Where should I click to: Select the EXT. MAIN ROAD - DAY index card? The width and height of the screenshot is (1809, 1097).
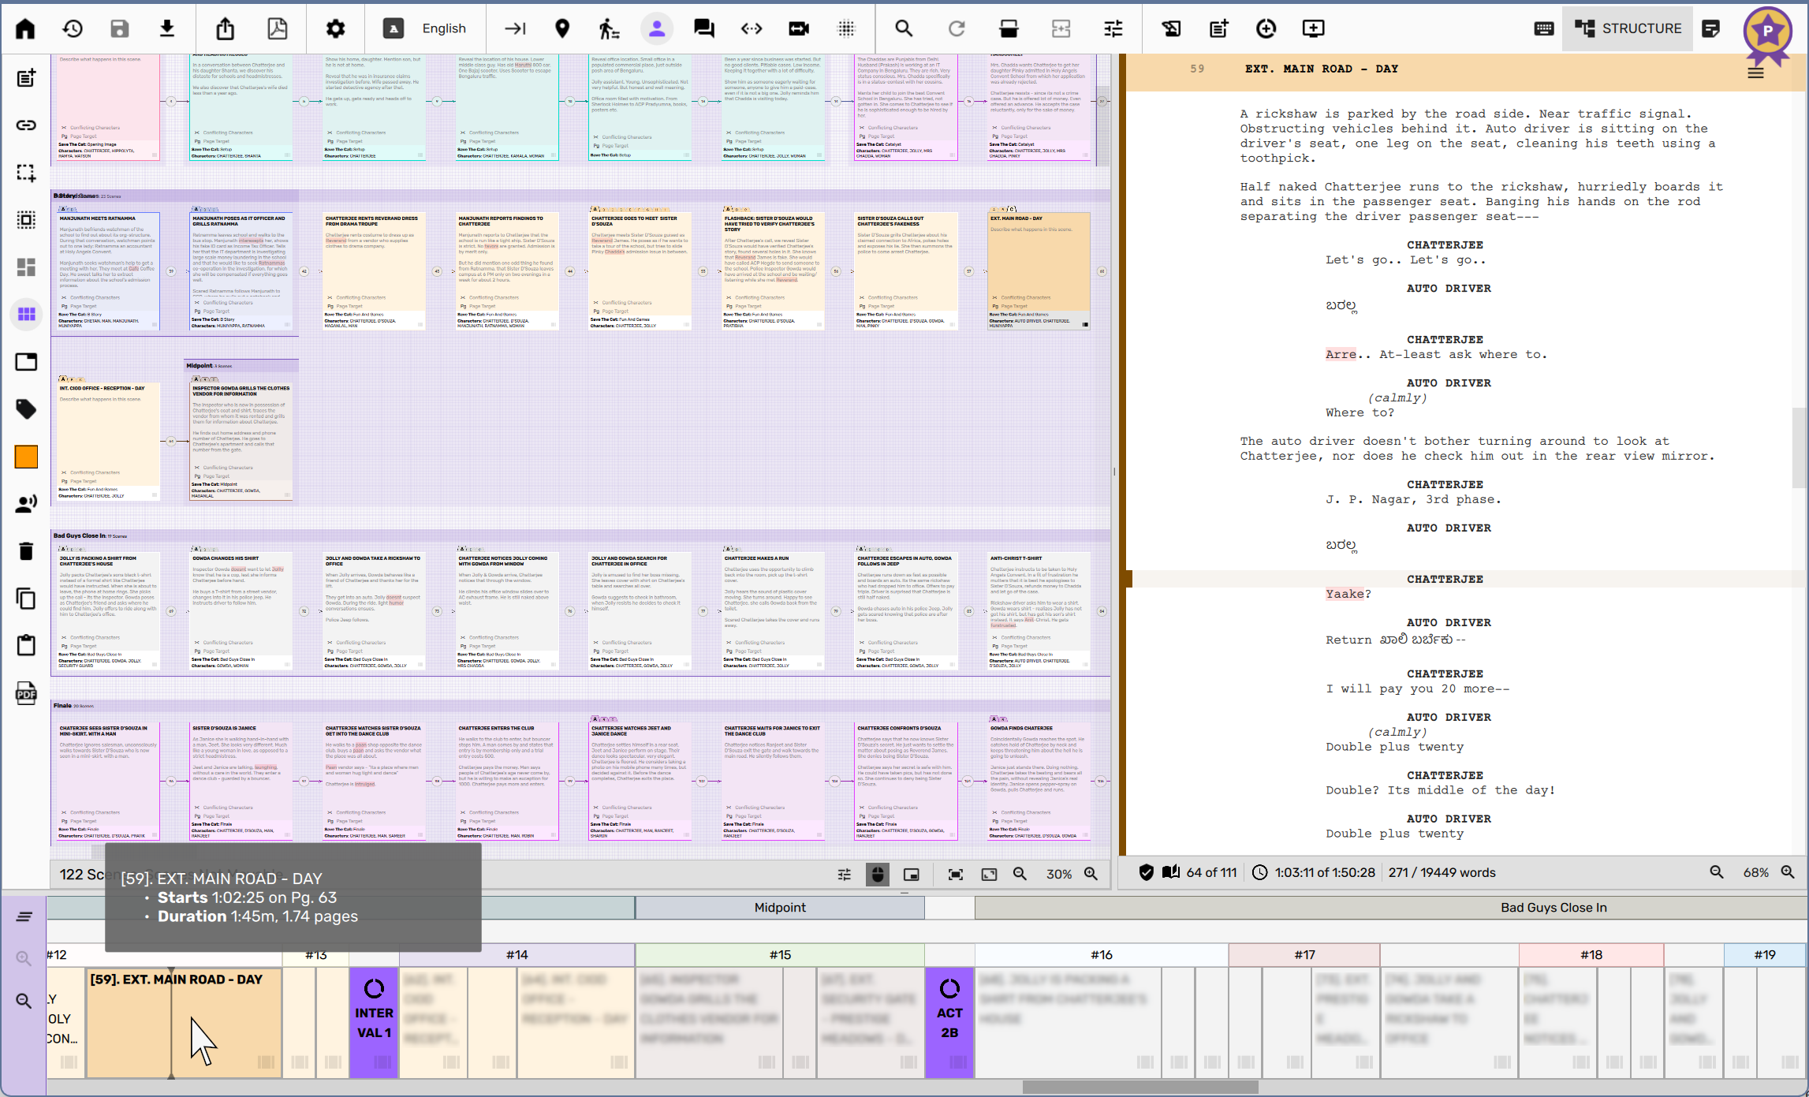[x=1039, y=268]
